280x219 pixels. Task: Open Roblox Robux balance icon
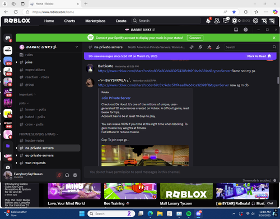235,21
